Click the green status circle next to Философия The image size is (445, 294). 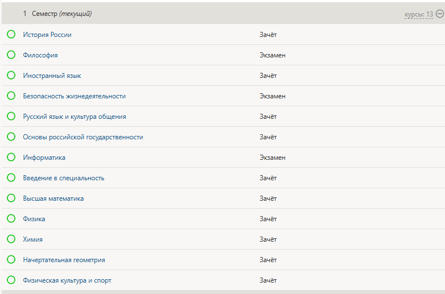[x=11, y=55]
